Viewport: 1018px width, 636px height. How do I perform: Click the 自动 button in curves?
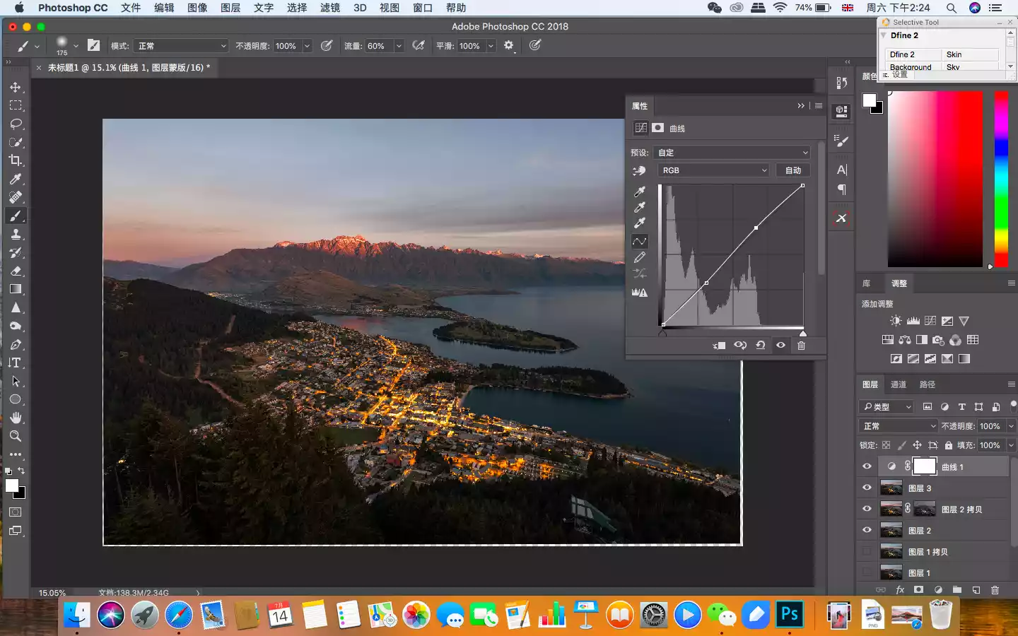(793, 170)
